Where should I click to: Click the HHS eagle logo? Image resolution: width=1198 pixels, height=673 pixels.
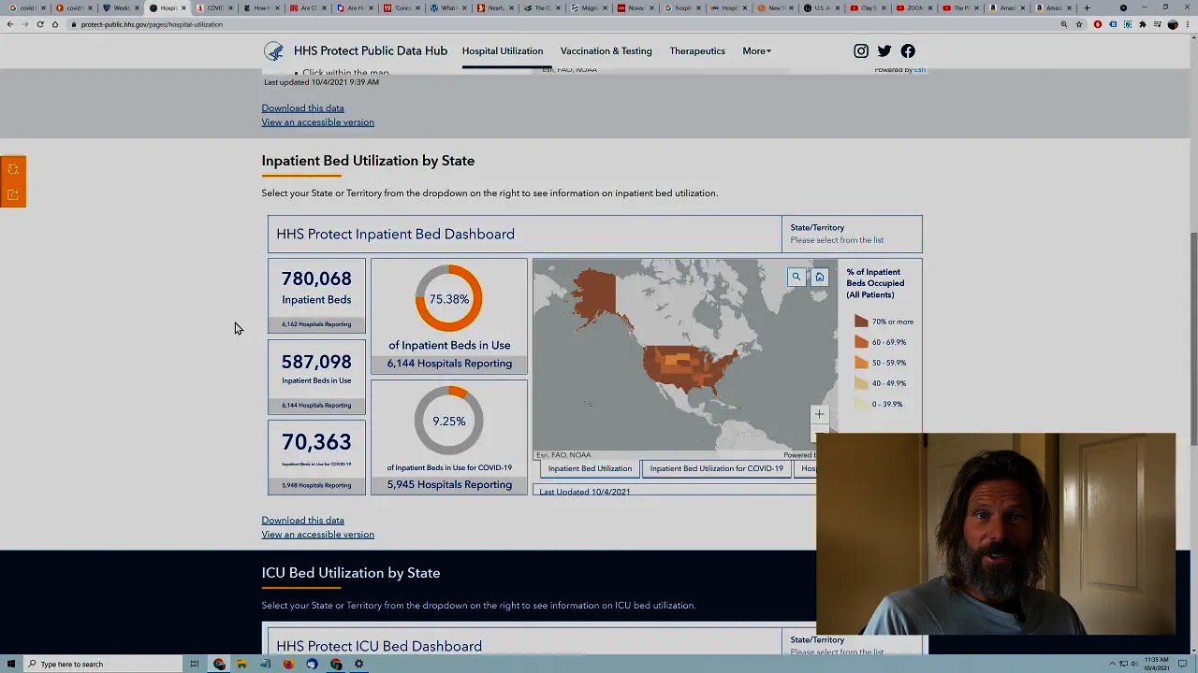[x=273, y=51]
